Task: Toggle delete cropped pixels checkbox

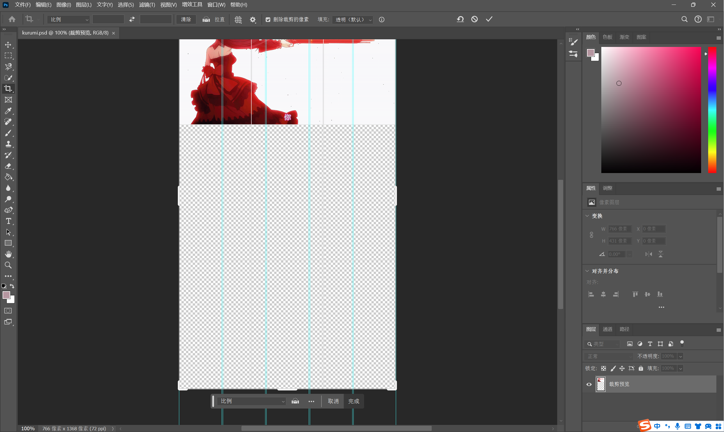Action: (268, 20)
